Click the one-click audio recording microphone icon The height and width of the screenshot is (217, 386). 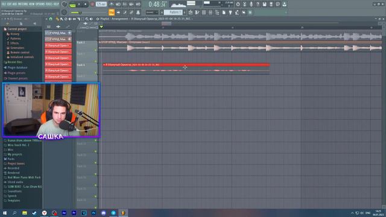point(251,4)
